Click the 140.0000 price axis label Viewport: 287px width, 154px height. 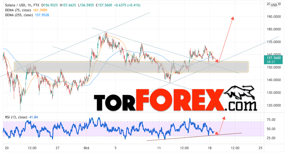pyautogui.click(x=274, y=80)
